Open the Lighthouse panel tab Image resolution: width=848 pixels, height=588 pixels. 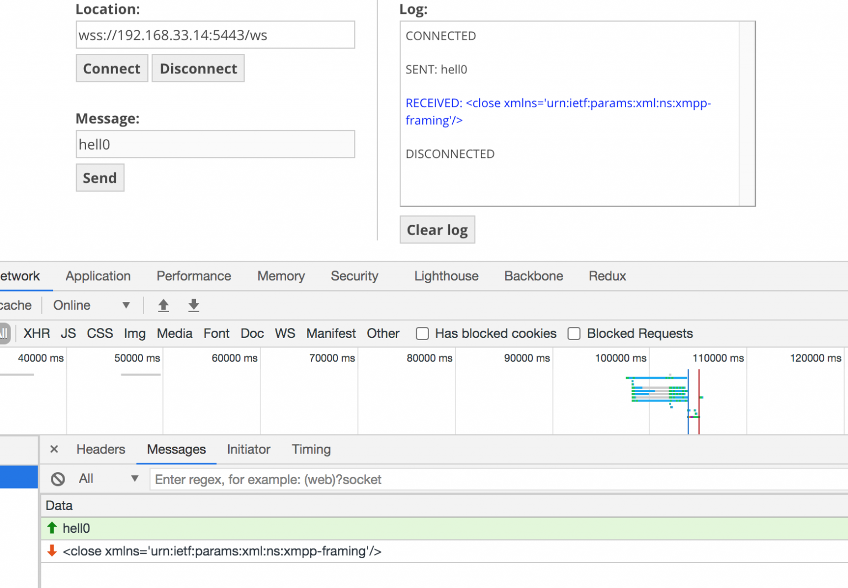(446, 276)
